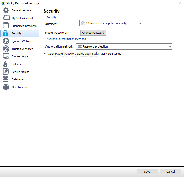Click the General settings gear icon
Viewport: 184px width, 177px height.
pyautogui.click(x=6, y=10)
